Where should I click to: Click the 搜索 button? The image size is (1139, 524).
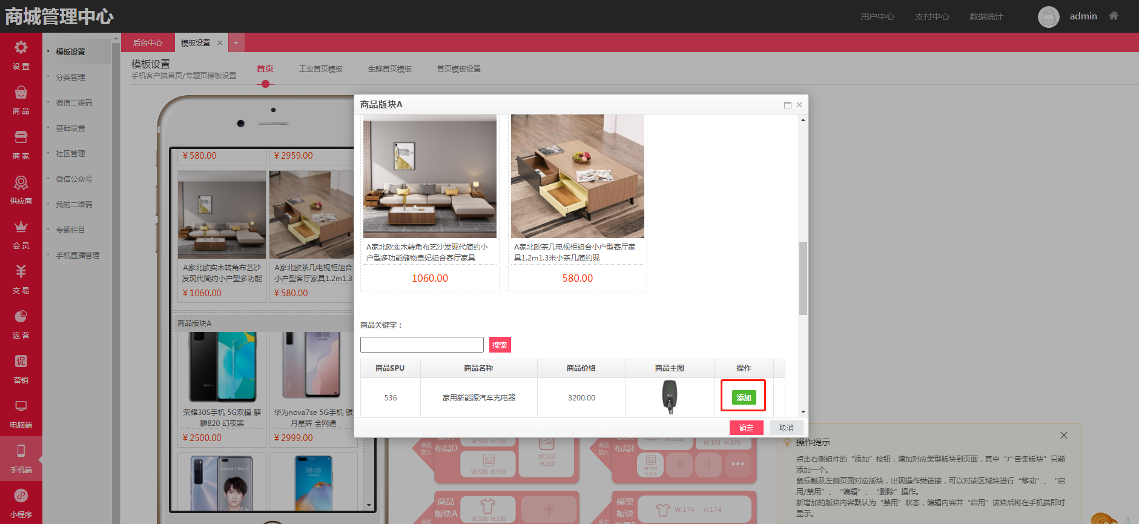click(500, 345)
